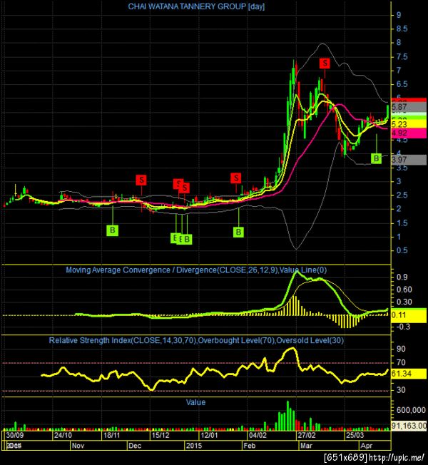Viewport: 428px width, 465px height.
Task: Click the 3.5 price axis label
Action: [402, 168]
